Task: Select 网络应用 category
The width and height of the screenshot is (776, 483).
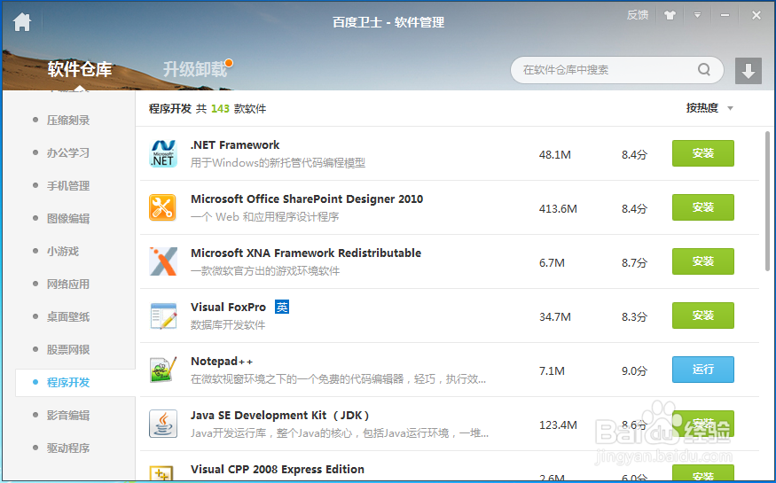Action: [x=68, y=284]
